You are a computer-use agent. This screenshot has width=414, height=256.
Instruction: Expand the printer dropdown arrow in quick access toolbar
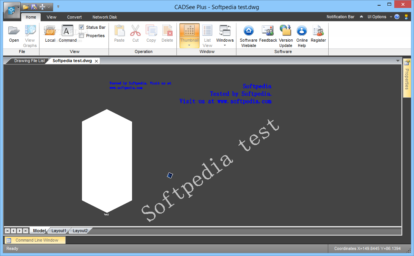pyautogui.click(x=49, y=7)
